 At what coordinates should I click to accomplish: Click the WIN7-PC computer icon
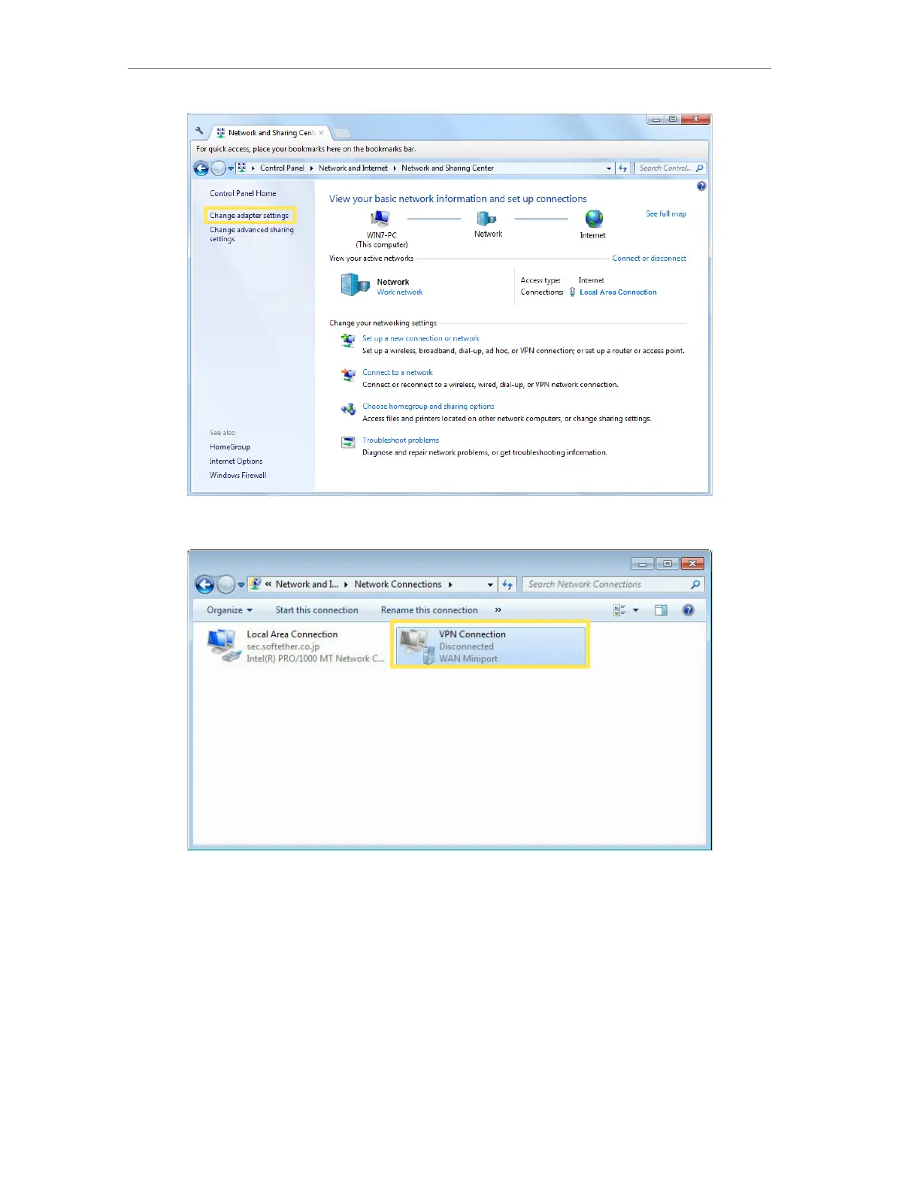point(380,219)
